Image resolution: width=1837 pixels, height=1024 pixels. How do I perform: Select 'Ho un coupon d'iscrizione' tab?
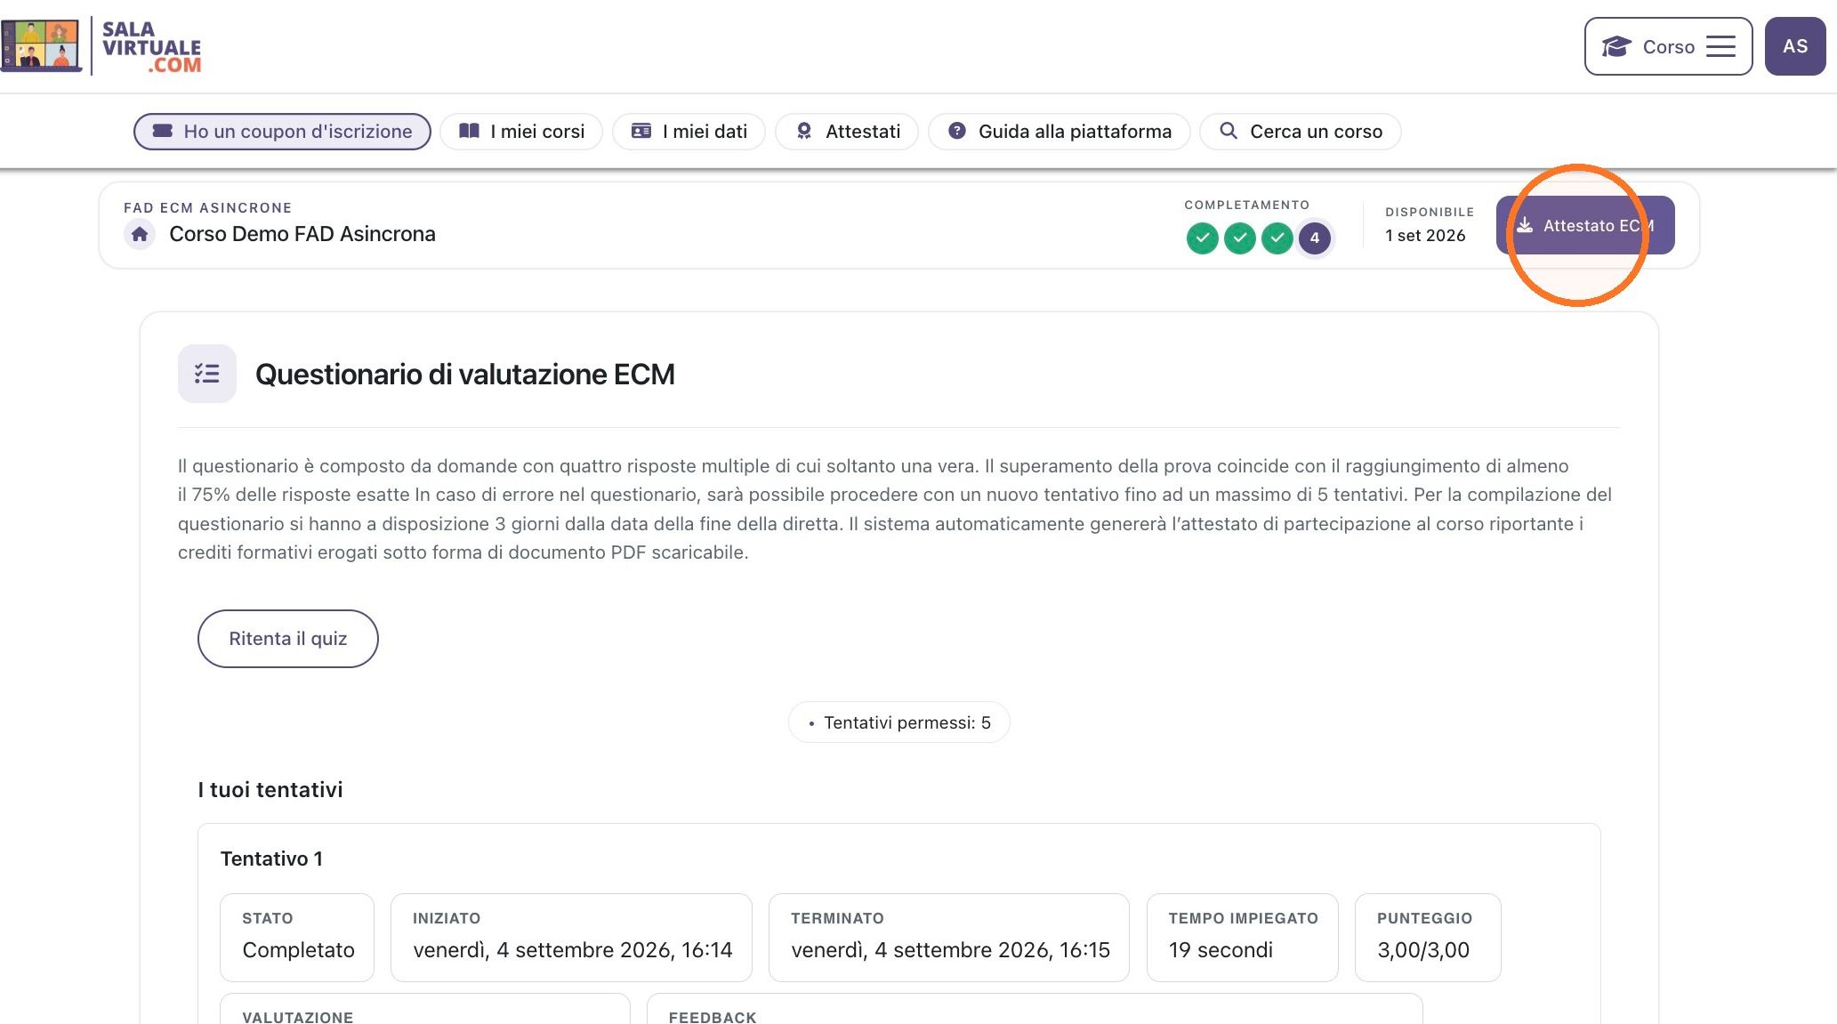point(282,132)
